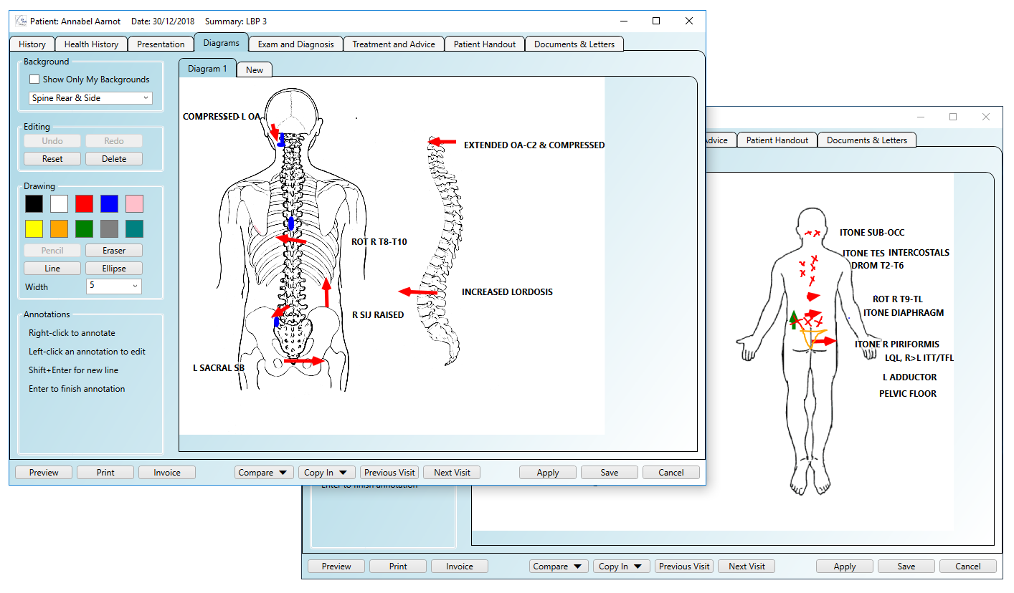Click Cancel in the front window
This screenshot has width=1014, height=593.
pyautogui.click(x=671, y=473)
